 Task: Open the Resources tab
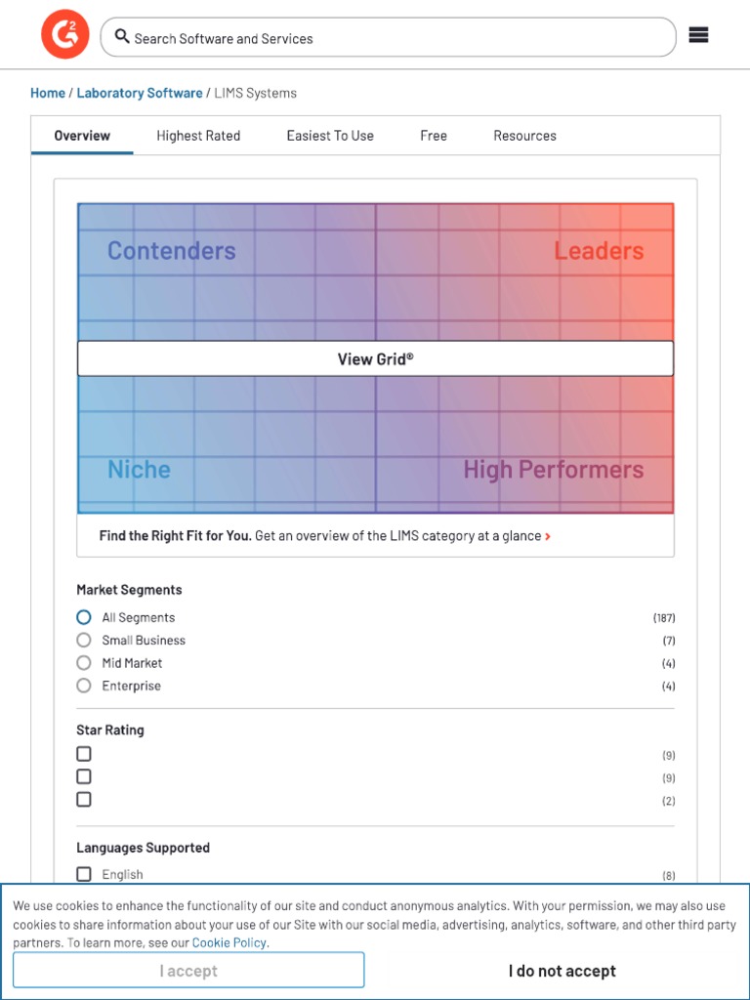[524, 136]
